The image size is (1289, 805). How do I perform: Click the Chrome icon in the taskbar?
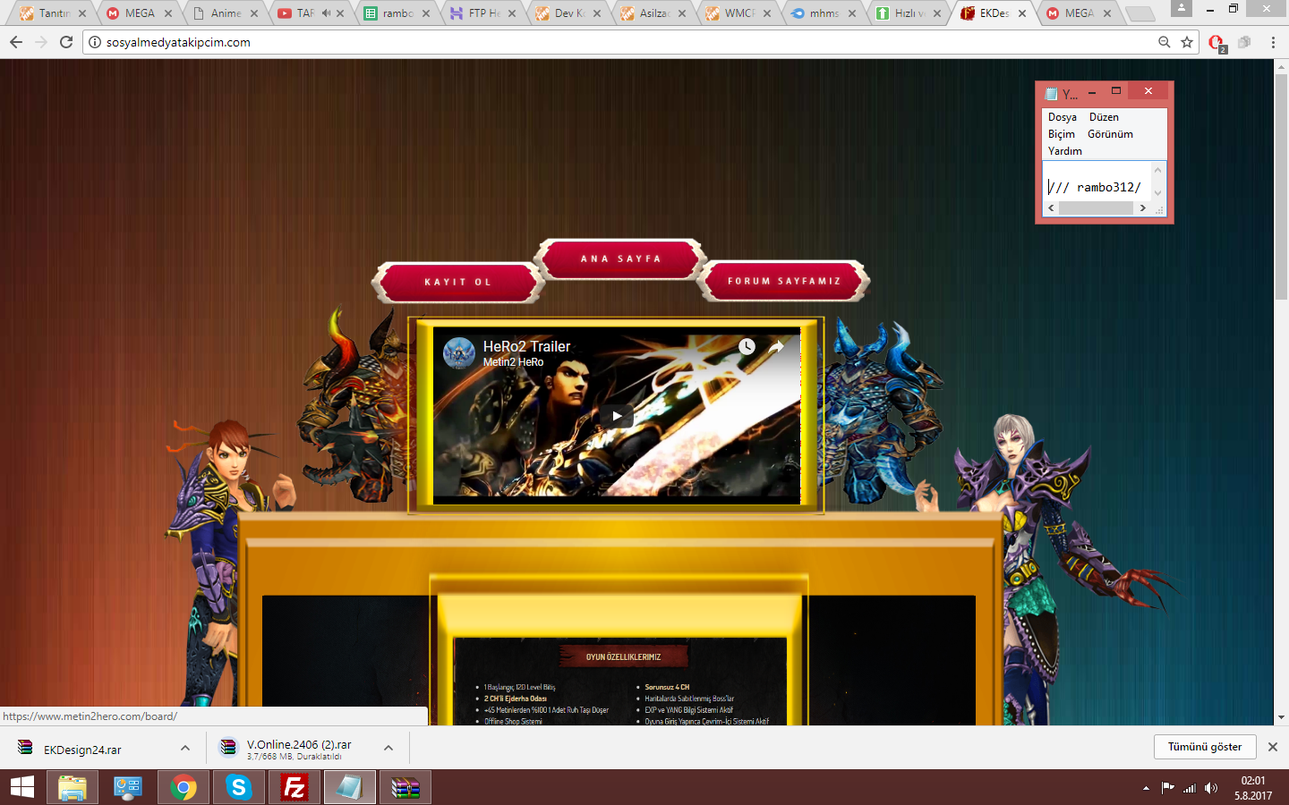pos(184,787)
